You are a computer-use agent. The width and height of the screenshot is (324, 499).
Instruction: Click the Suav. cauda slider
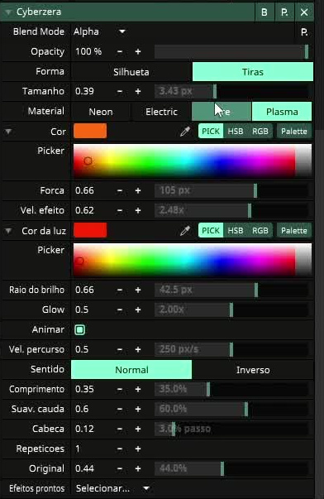(231, 409)
